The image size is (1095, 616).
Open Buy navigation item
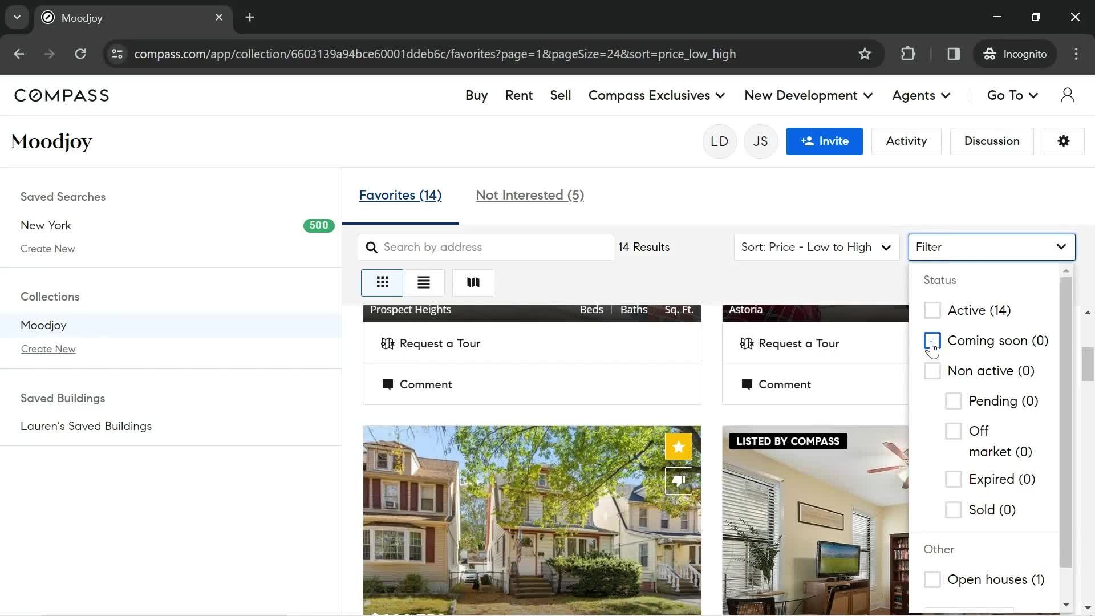point(476,95)
